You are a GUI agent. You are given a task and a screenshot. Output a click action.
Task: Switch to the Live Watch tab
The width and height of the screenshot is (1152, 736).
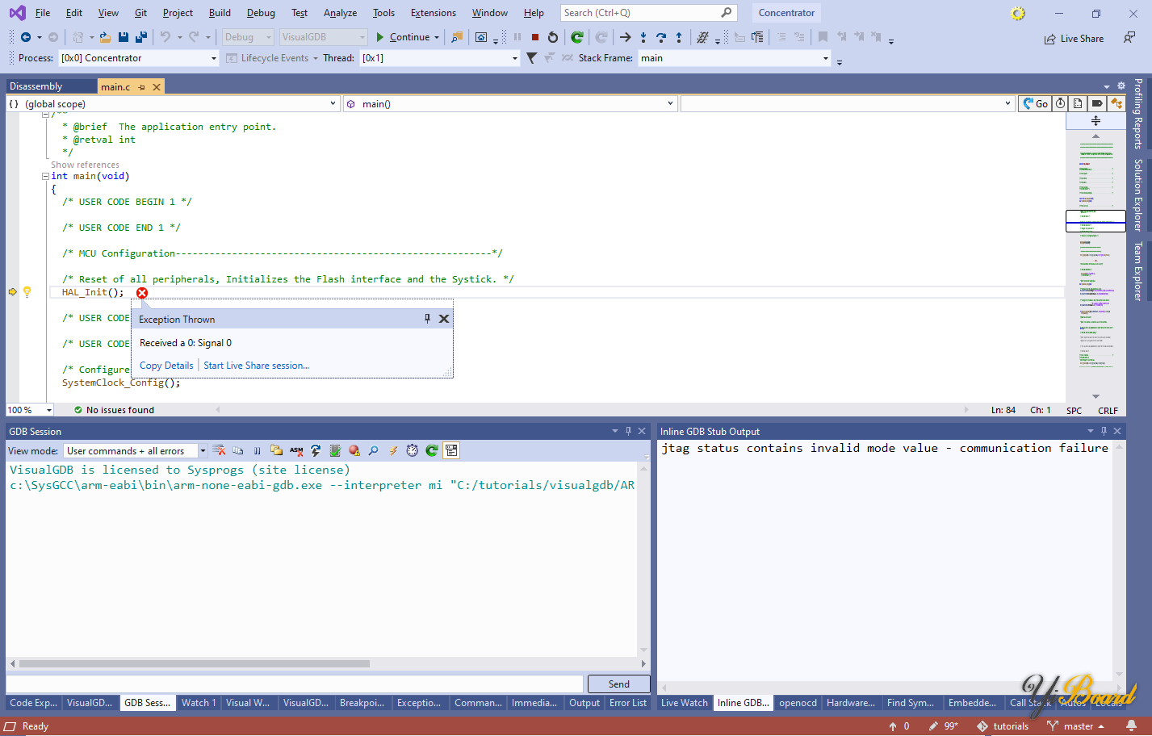pos(684,703)
